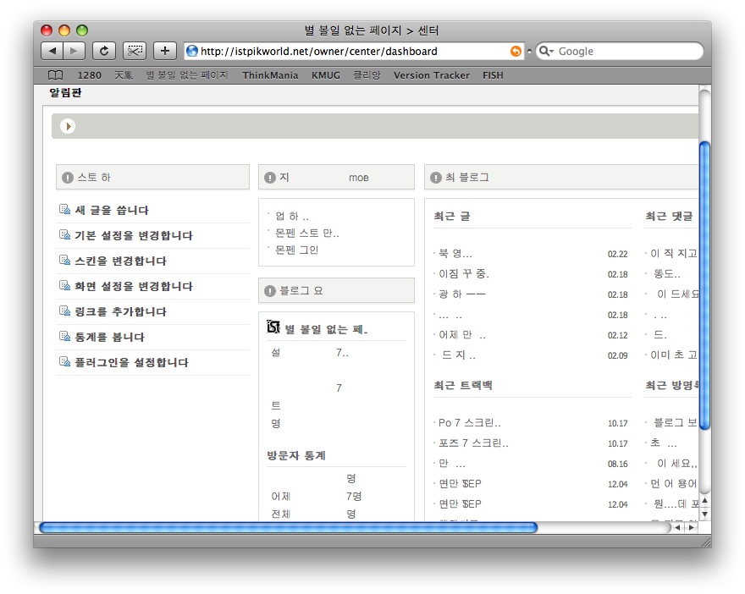
Task: Click the scissors Web Clip button
Action: coord(134,51)
